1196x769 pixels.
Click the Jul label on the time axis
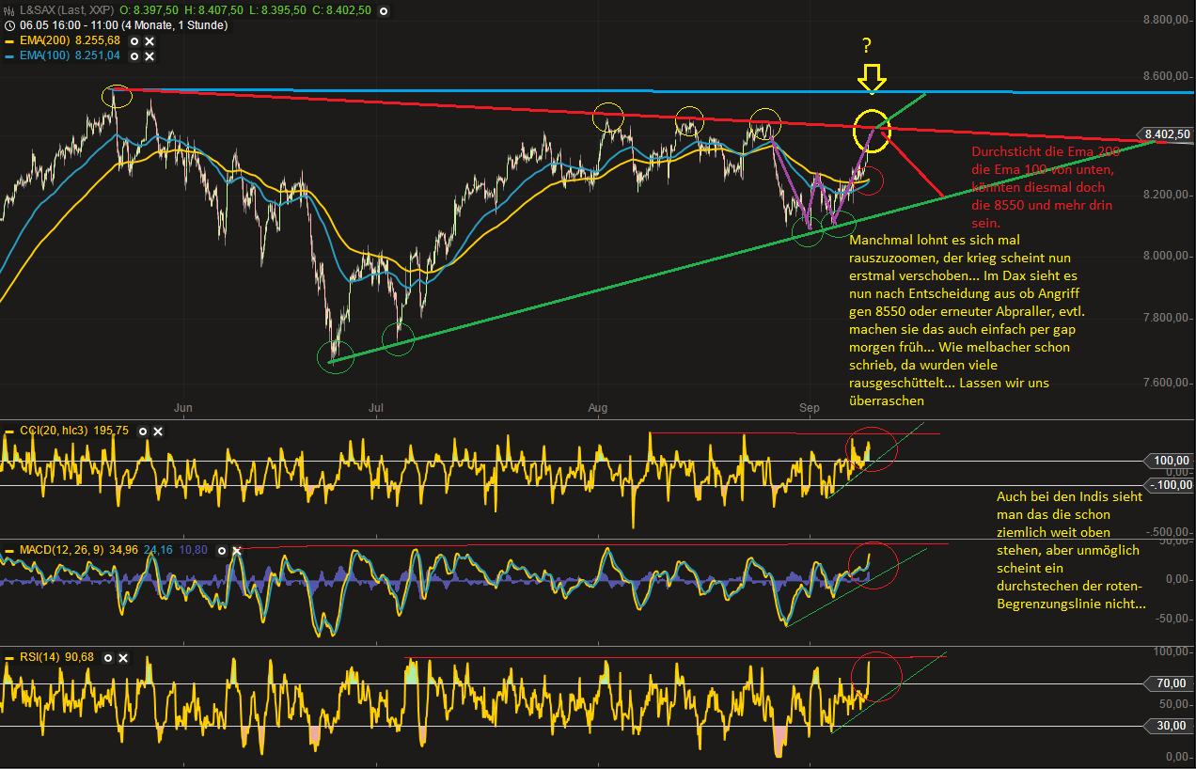376,408
